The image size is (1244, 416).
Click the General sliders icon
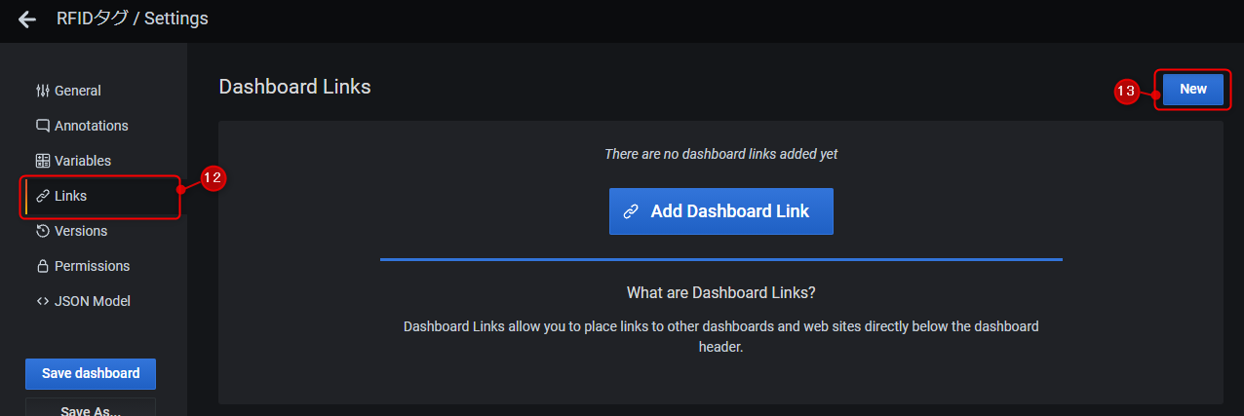(42, 91)
